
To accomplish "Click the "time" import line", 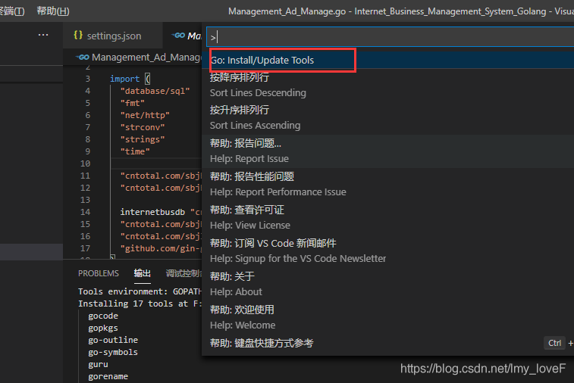I will point(135,151).
